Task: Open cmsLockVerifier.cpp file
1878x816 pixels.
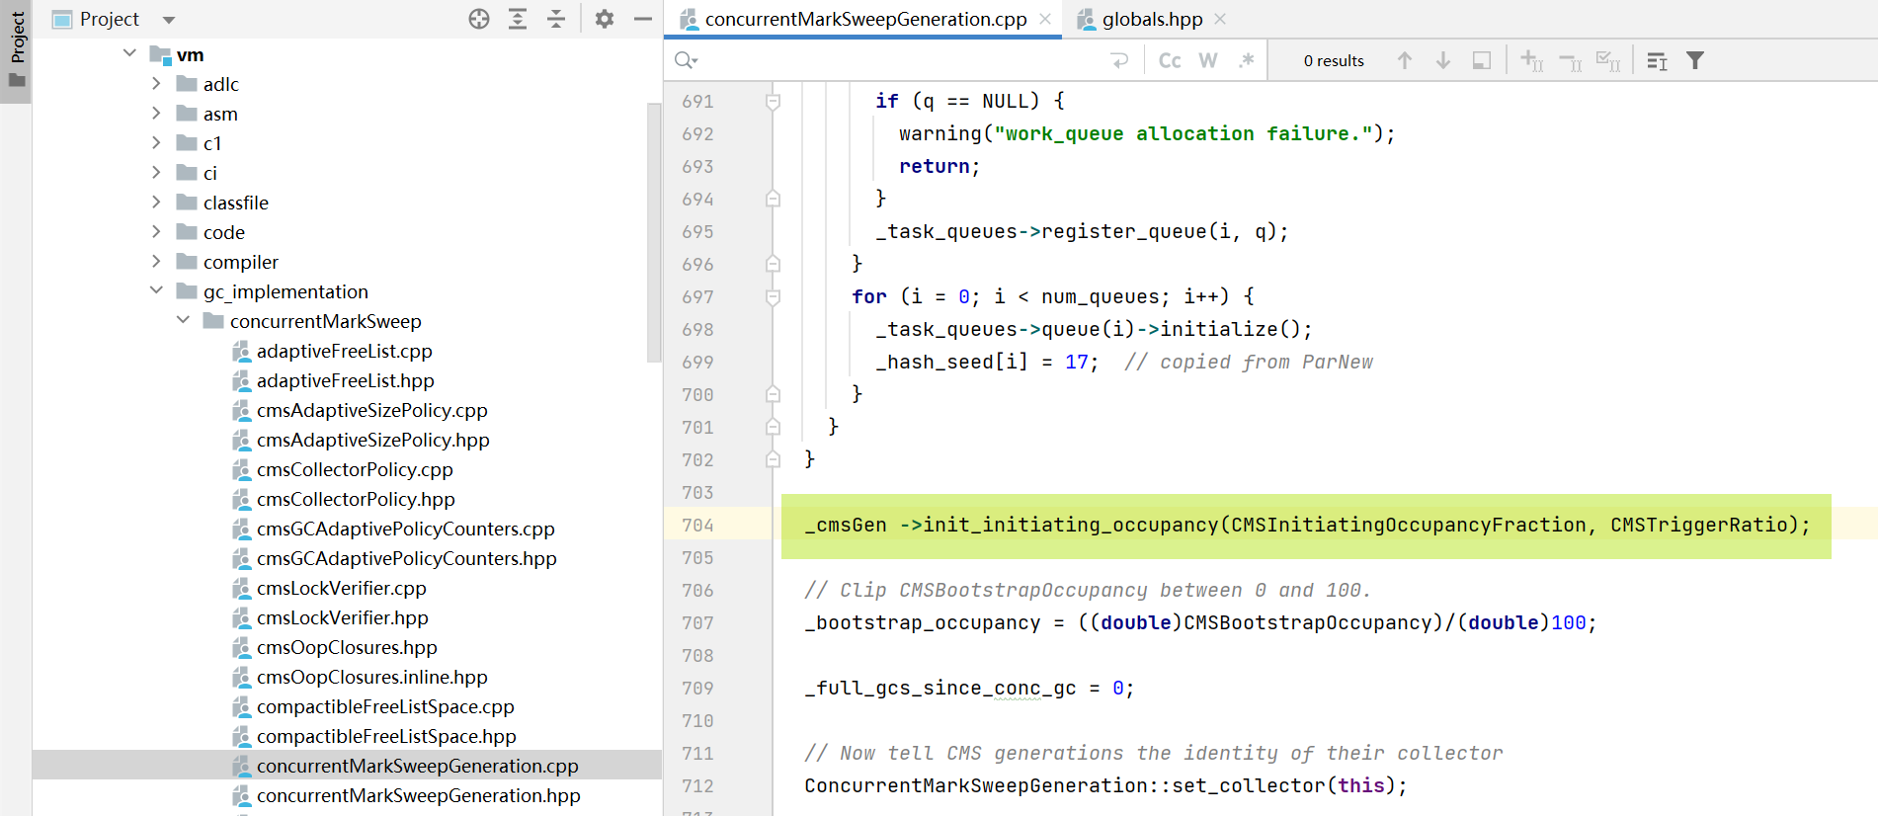Action: tap(341, 588)
